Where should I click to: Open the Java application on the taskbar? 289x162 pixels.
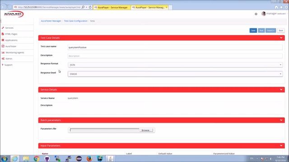[x=110, y=158]
